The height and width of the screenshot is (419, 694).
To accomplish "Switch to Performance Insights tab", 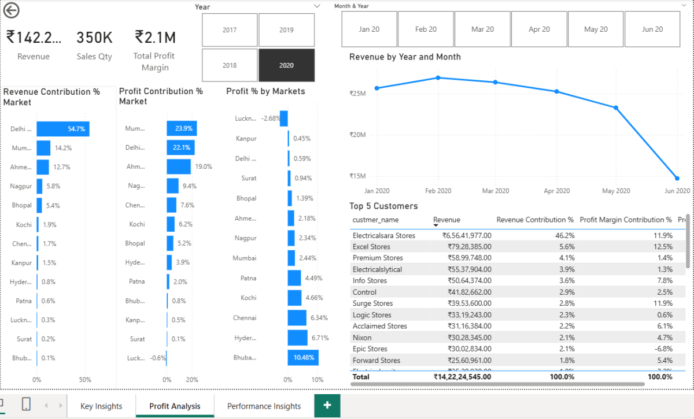I will click(264, 406).
